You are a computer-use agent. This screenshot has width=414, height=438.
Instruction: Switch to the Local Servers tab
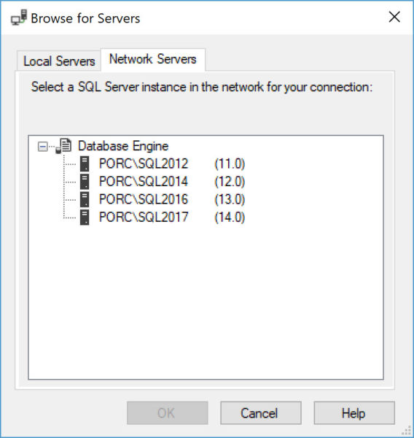click(59, 61)
